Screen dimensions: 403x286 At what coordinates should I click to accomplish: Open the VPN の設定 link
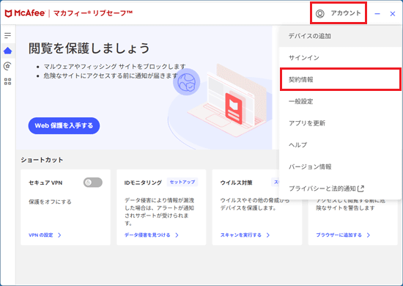click(41, 235)
